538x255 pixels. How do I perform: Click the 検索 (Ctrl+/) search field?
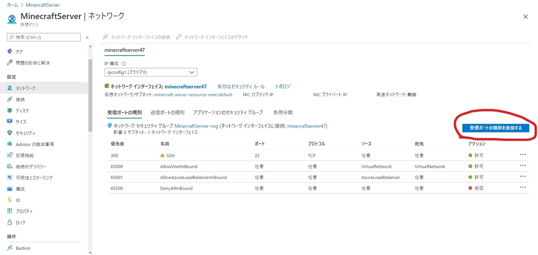(x=44, y=37)
